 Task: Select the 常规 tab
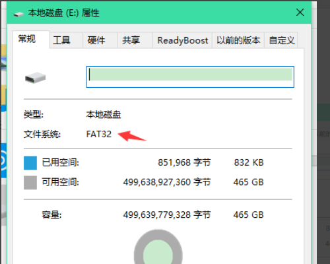click(31, 40)
